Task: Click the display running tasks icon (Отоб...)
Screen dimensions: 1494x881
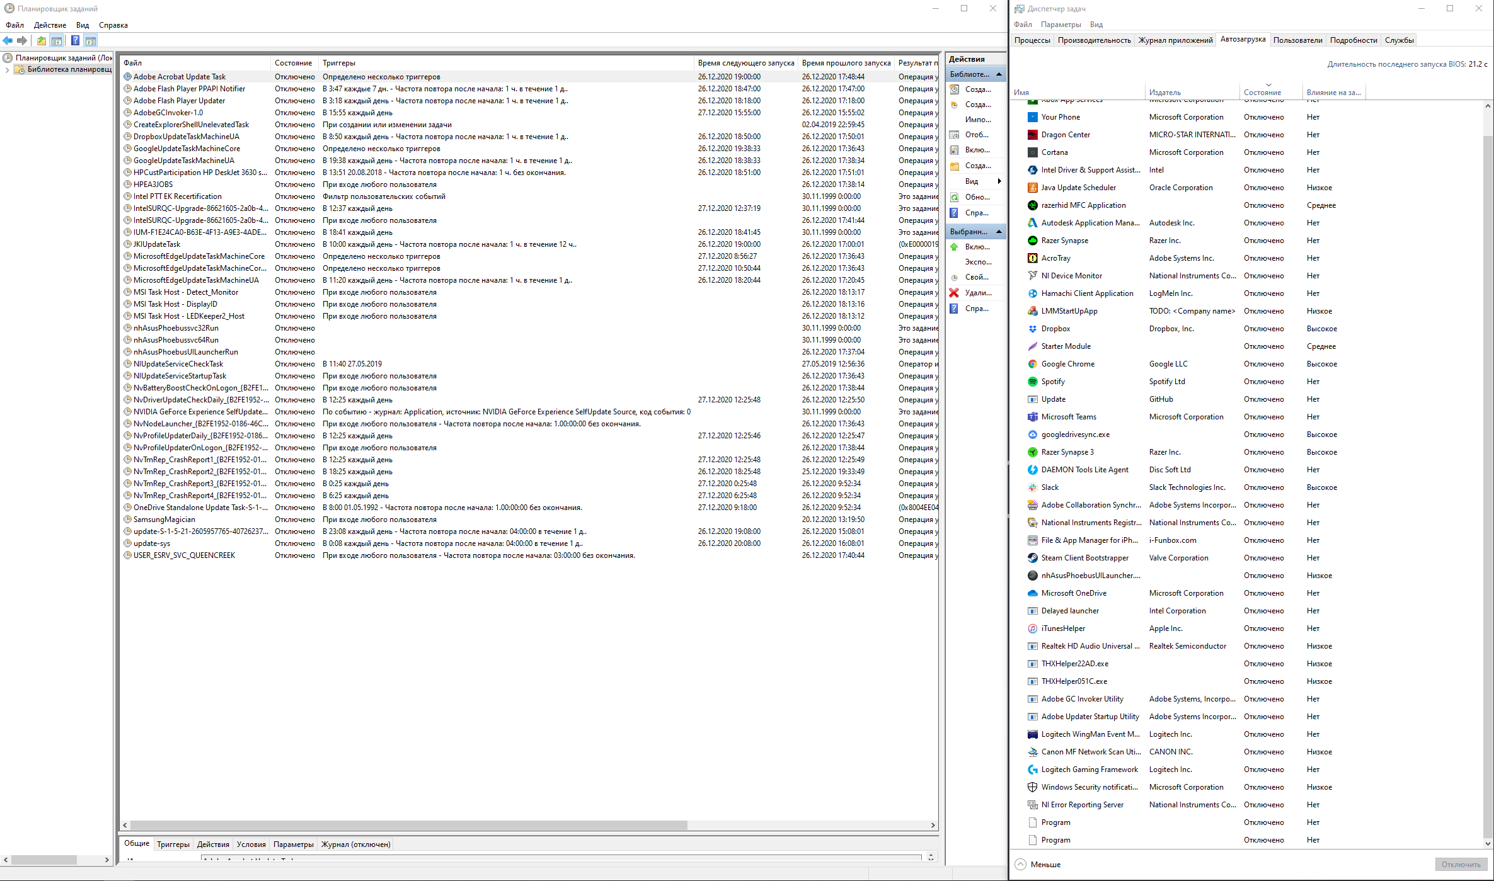Action: coord(954,135)
